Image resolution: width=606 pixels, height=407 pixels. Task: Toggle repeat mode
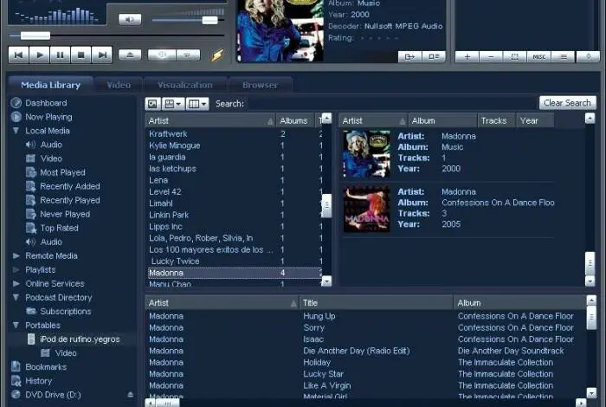188,55
